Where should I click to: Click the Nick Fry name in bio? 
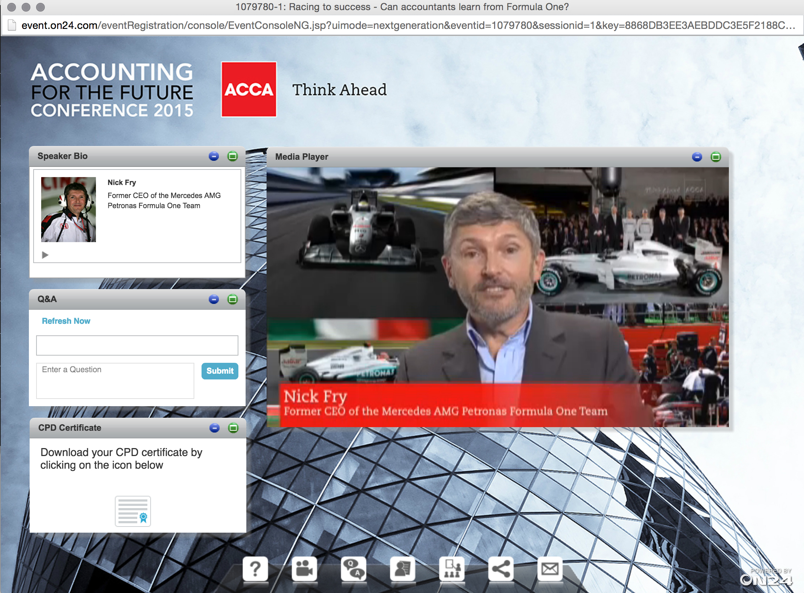click(x=122, y=182)
